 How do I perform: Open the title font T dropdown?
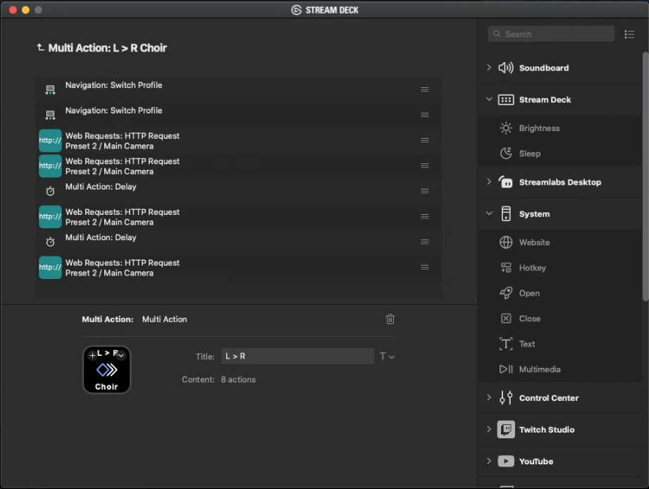[x=387, y=357]
